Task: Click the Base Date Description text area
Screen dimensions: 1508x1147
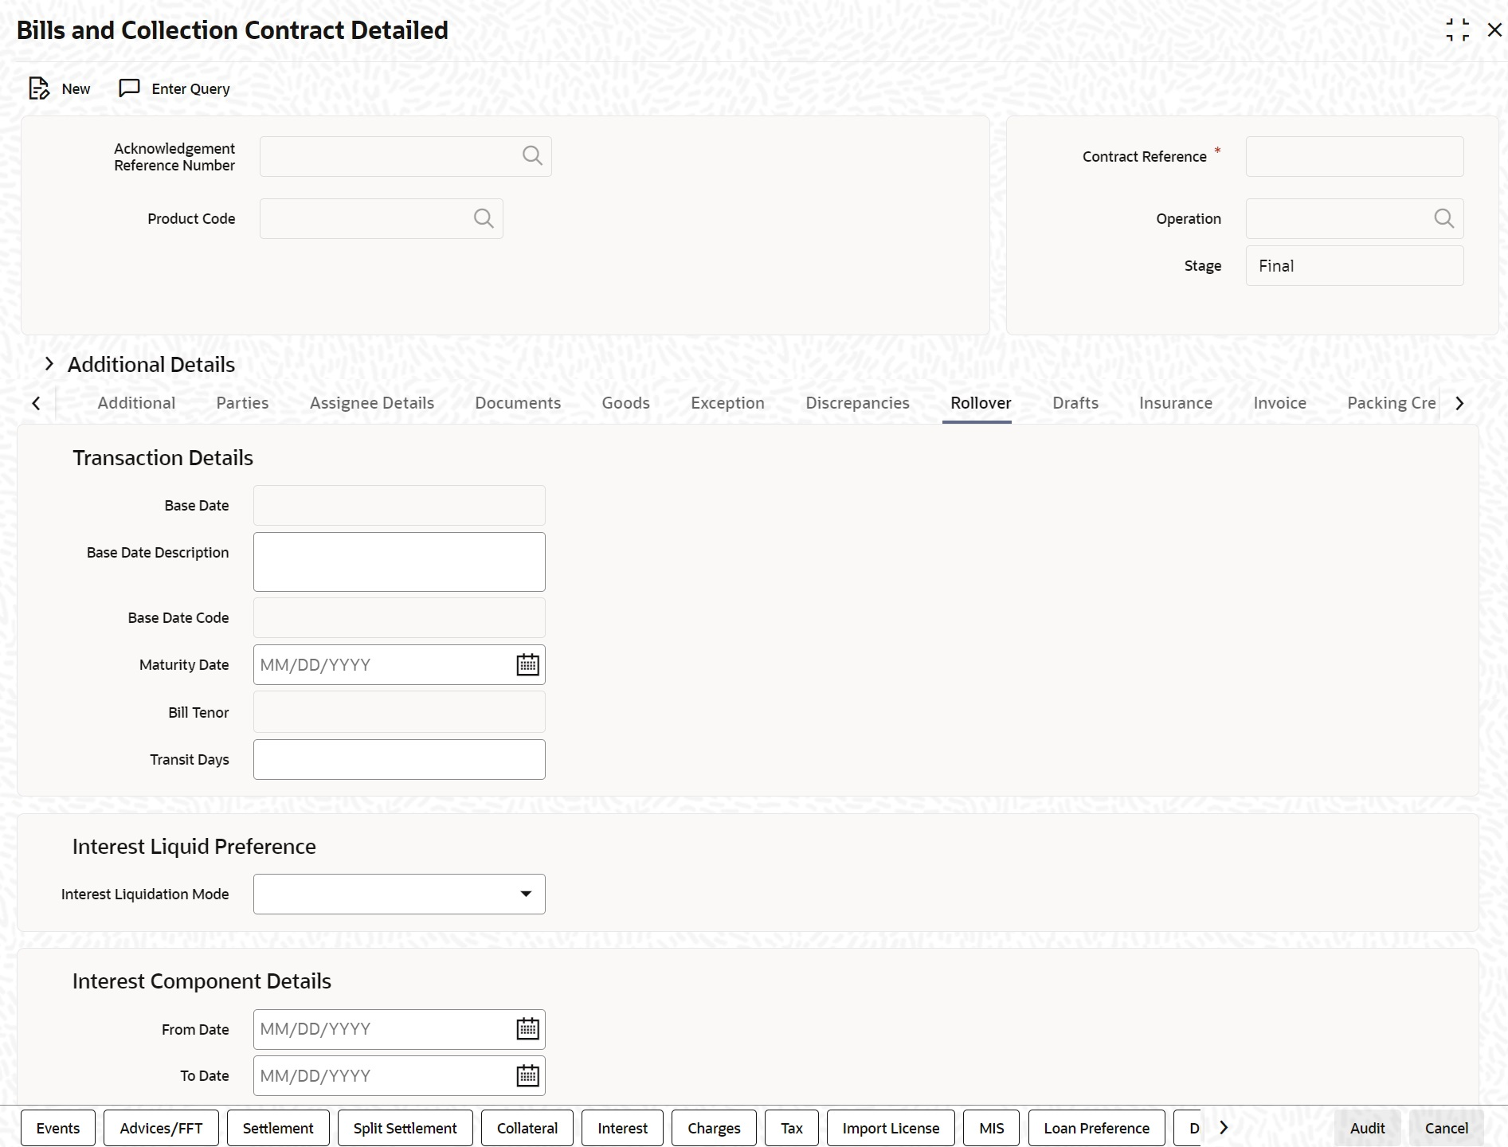Action: (x=399, y=562)
